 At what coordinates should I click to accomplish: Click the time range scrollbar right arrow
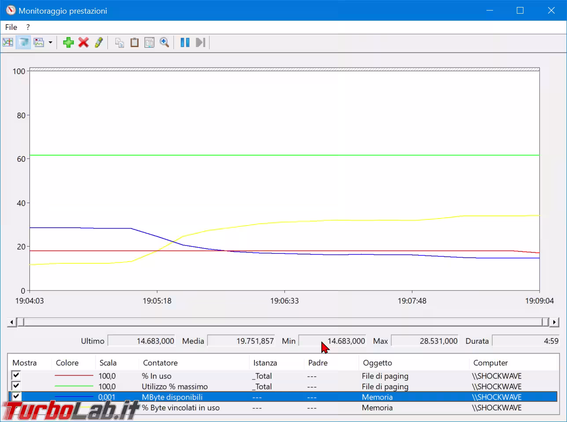tap(554, 322)
